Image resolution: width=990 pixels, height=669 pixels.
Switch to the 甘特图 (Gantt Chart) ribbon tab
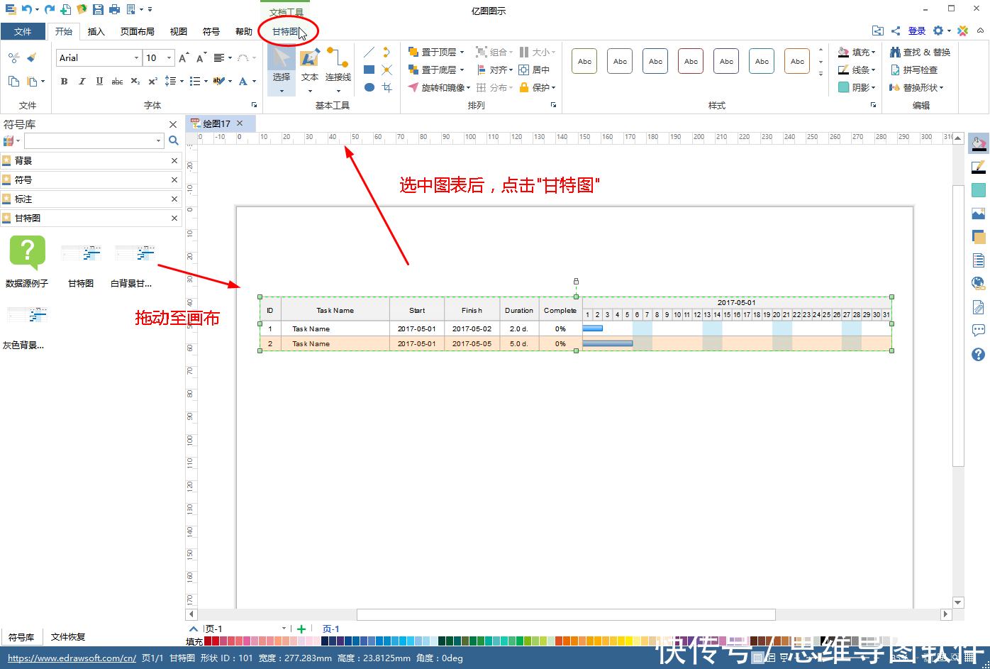(x=287, y=31)
